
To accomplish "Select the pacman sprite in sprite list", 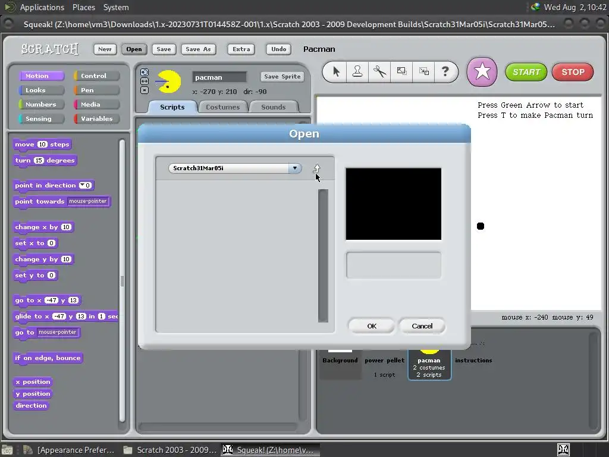I will 429,364.
